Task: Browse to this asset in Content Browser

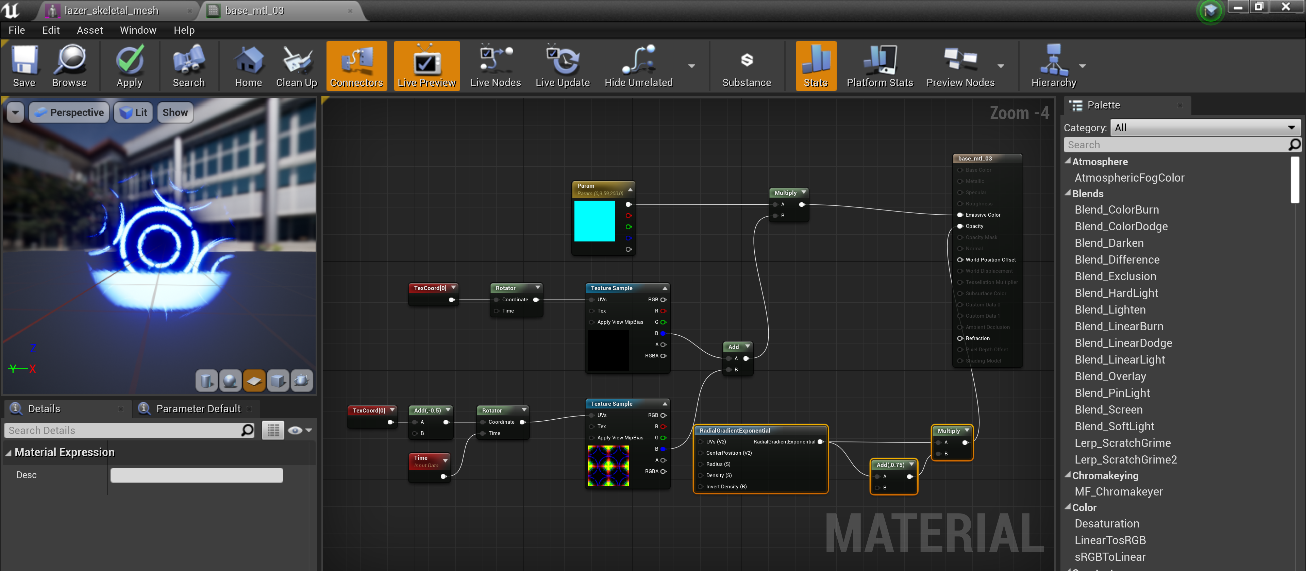Action: [x=69, y=66]
